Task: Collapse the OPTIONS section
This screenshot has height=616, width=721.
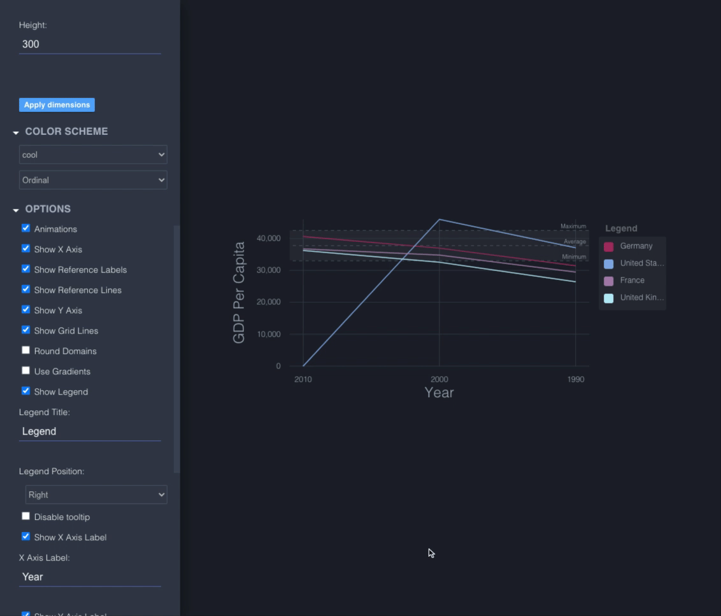Action: coord(16,210)
